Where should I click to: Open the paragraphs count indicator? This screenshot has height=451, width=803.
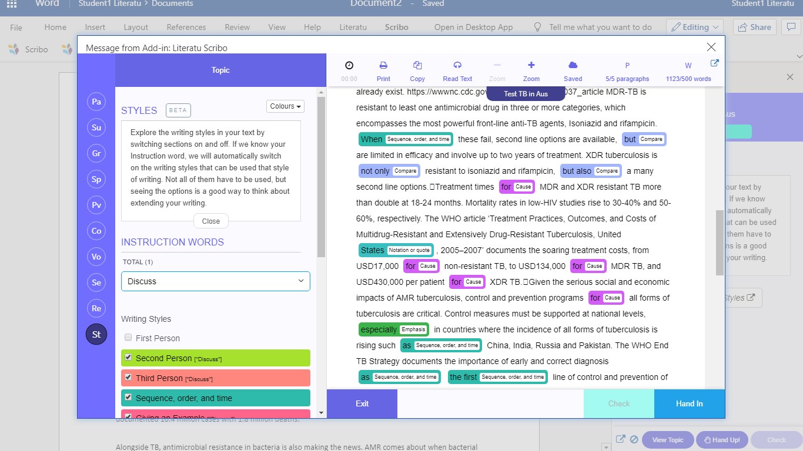coord(627,71)
